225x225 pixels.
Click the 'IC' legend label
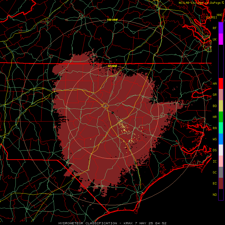click(x=214, y=161)
